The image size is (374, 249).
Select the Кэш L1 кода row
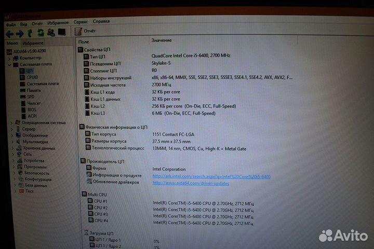pos(132,92)
